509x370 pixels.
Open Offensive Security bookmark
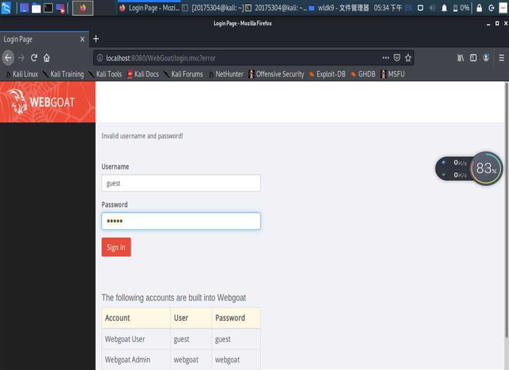276,74
